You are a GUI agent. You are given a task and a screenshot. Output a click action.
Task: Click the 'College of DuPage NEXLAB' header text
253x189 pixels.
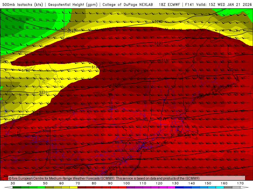click(x=128, y=4)
